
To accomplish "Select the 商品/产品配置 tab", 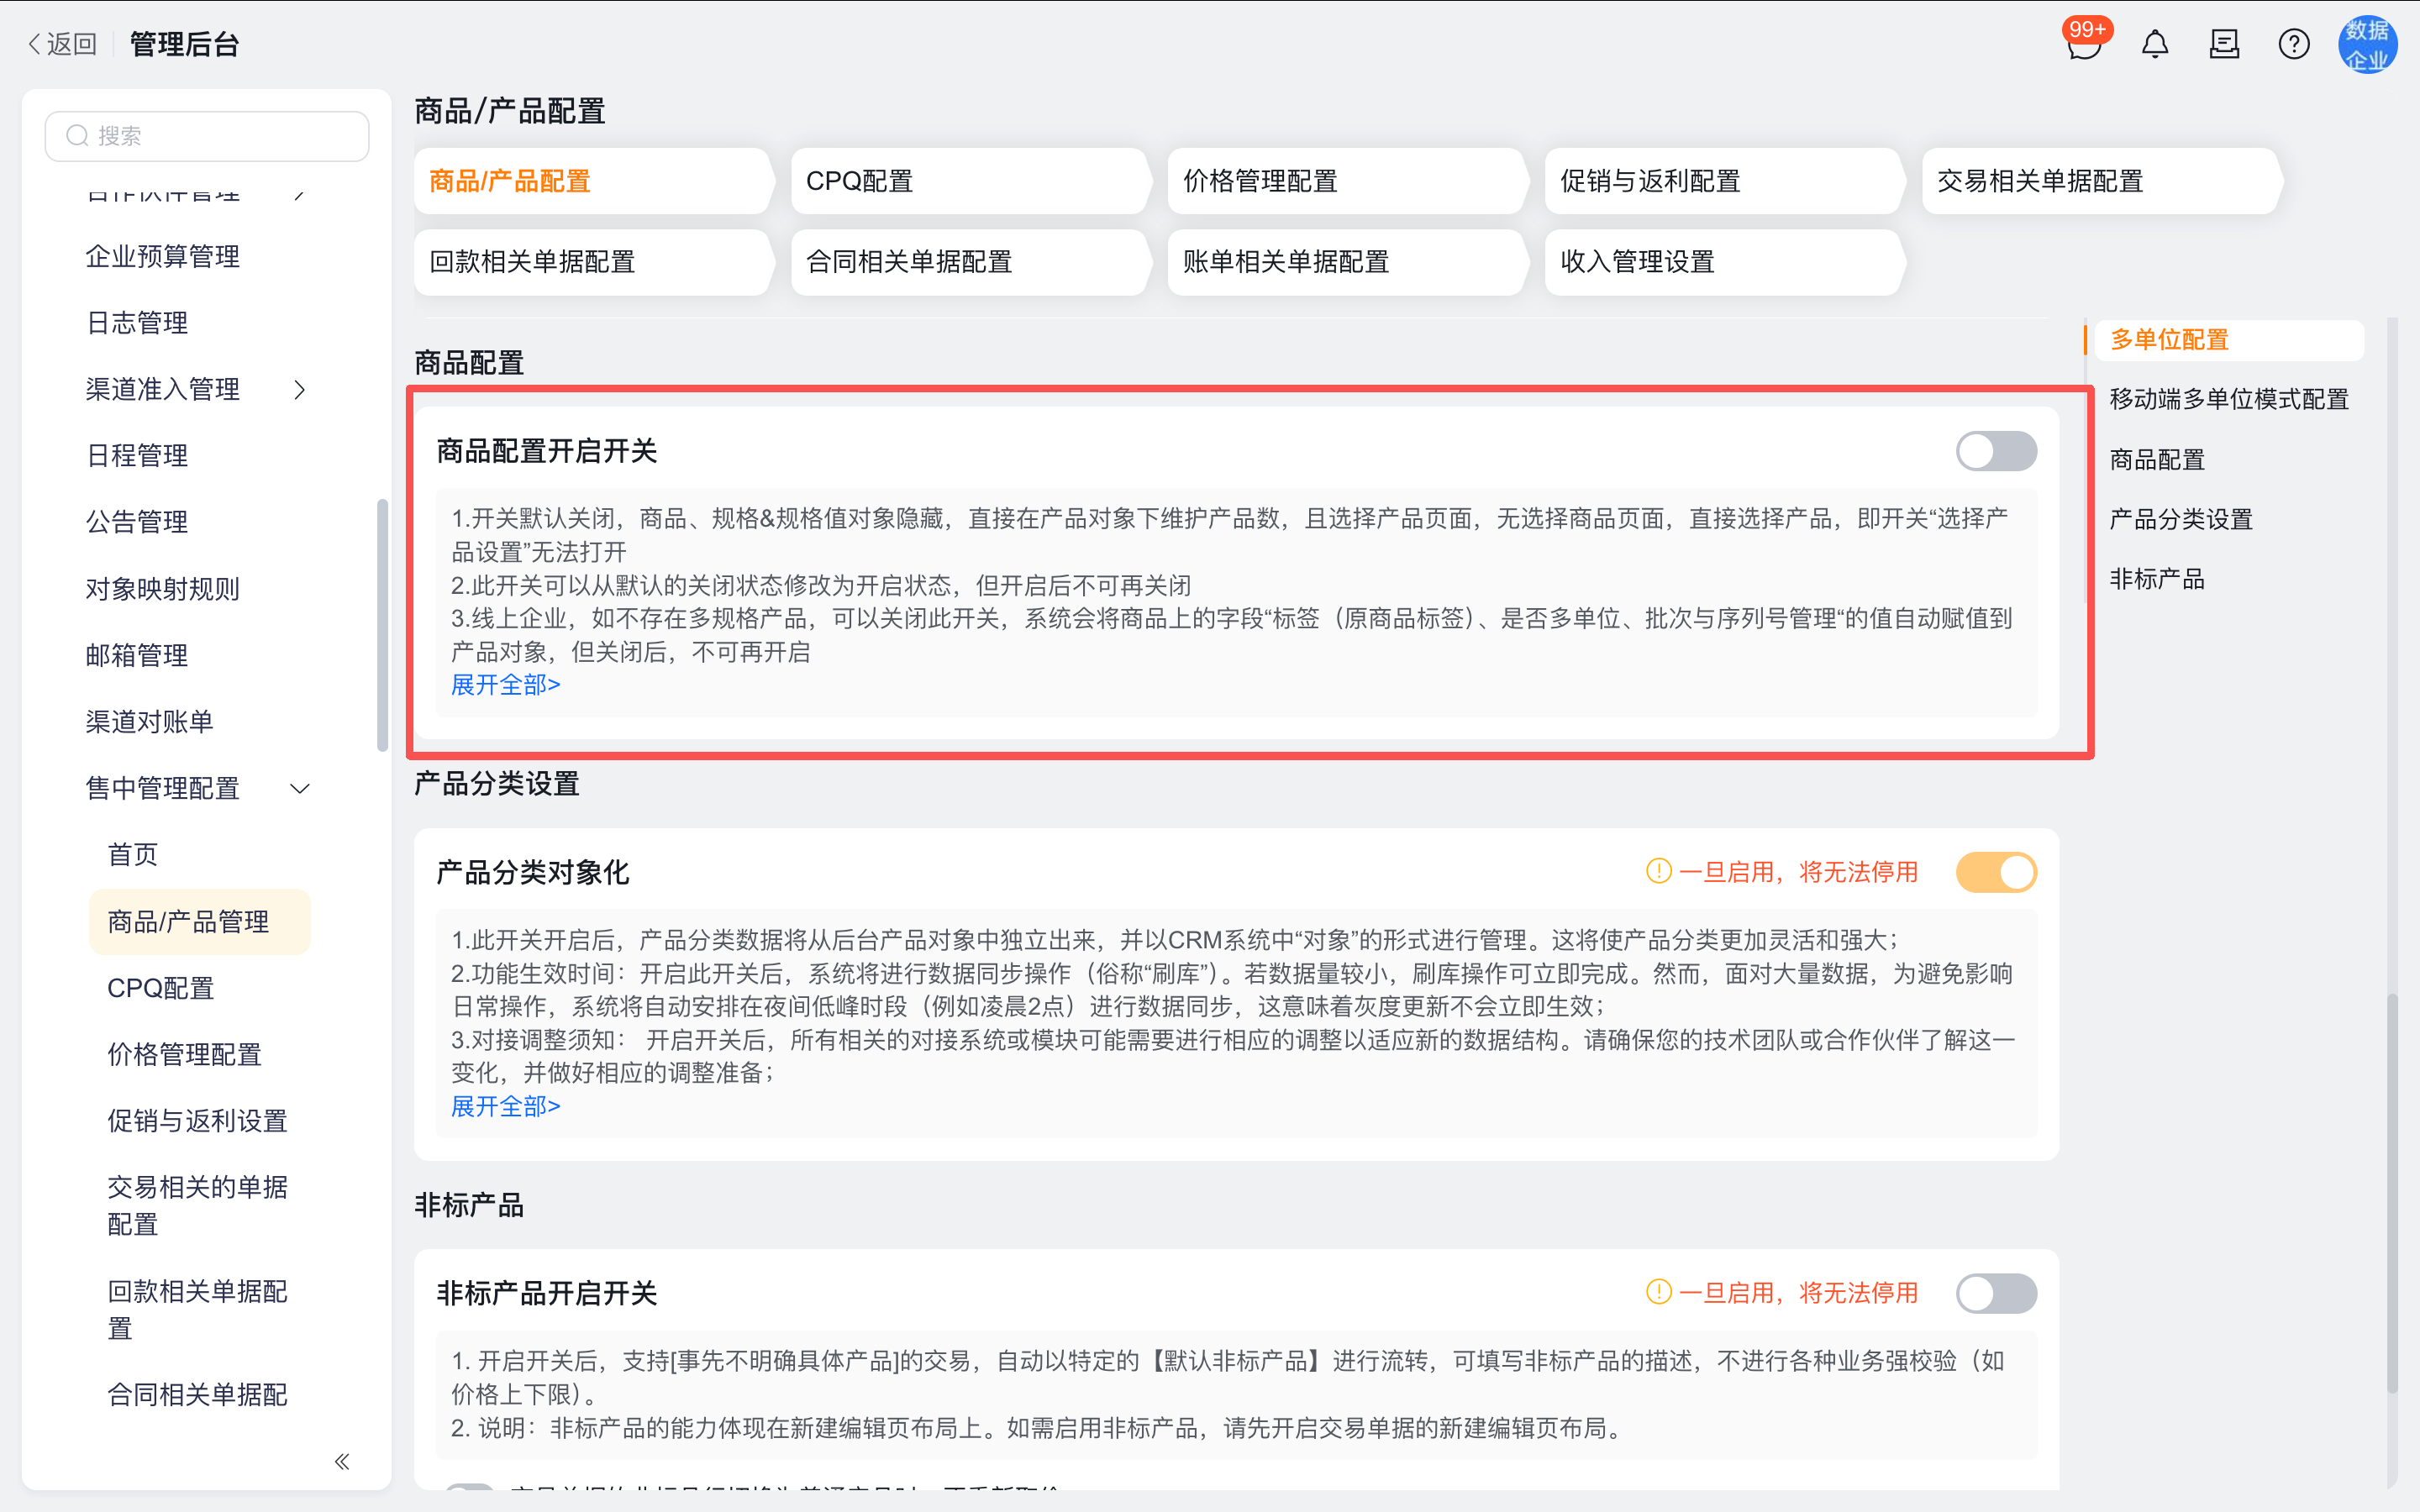I will (x=593, y=181).
